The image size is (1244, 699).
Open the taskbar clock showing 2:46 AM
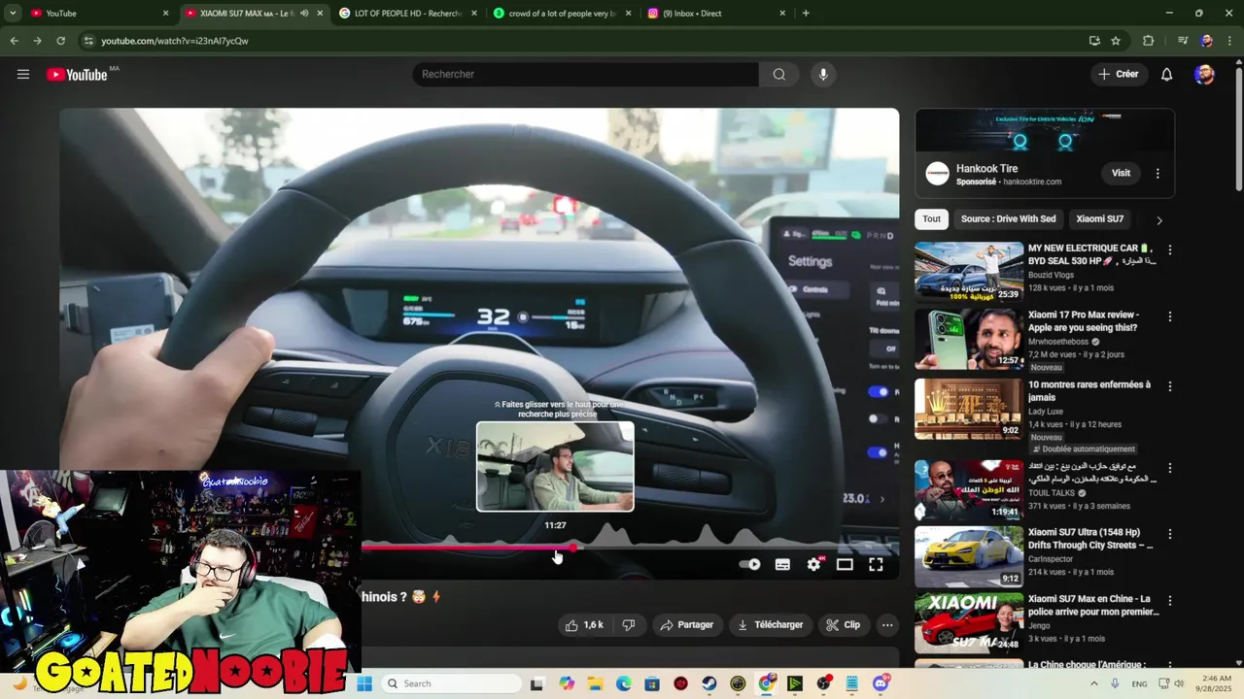[1216, 683]
